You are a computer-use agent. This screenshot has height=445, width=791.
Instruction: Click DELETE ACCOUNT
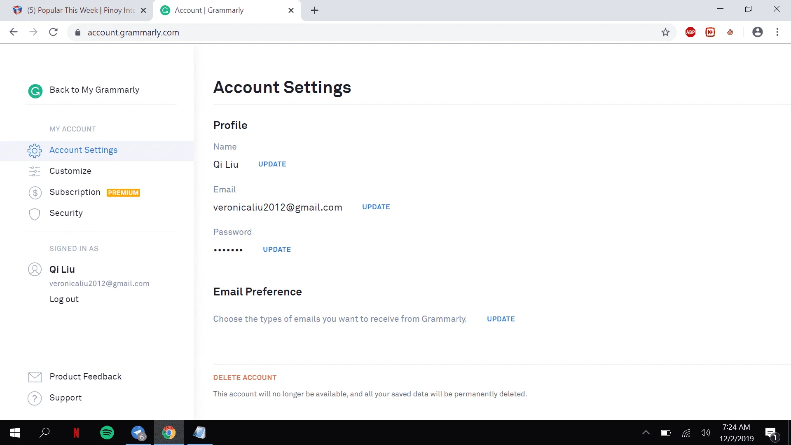click(245, 377)
